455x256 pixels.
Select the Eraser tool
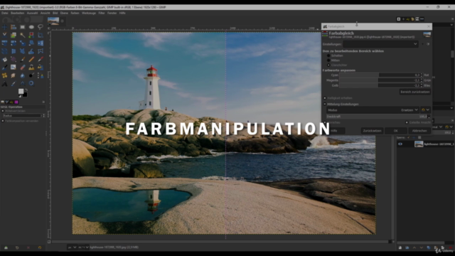point(22,67)
